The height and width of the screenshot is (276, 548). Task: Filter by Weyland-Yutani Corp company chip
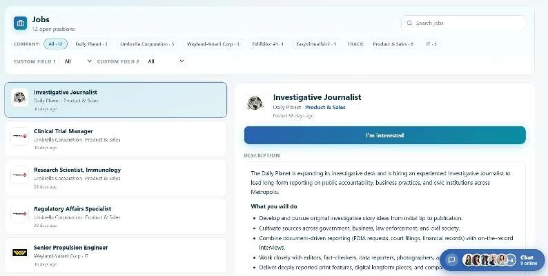[213, 44]
